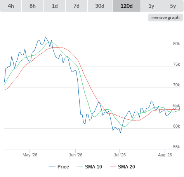The image size is (184, 177).
Task: Click the remove graph button
Action: coord(165,18)
